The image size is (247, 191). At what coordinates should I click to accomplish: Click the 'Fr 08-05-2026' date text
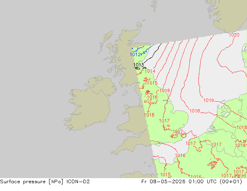click(163, 182)
